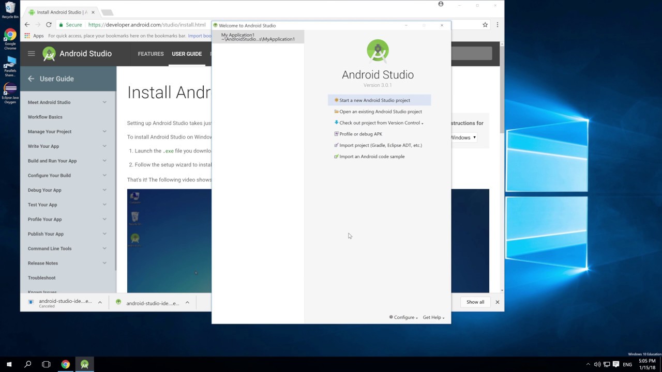
Task: Go back via User Guide arrow
Action: coord(31,79)
